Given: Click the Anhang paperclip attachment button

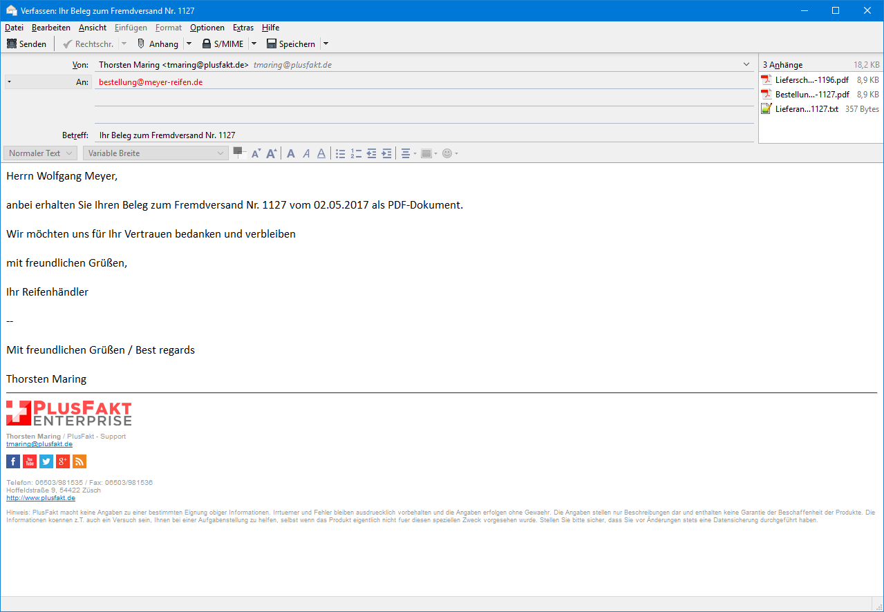Looking at the screenshot, I should [x=157, y=44].
